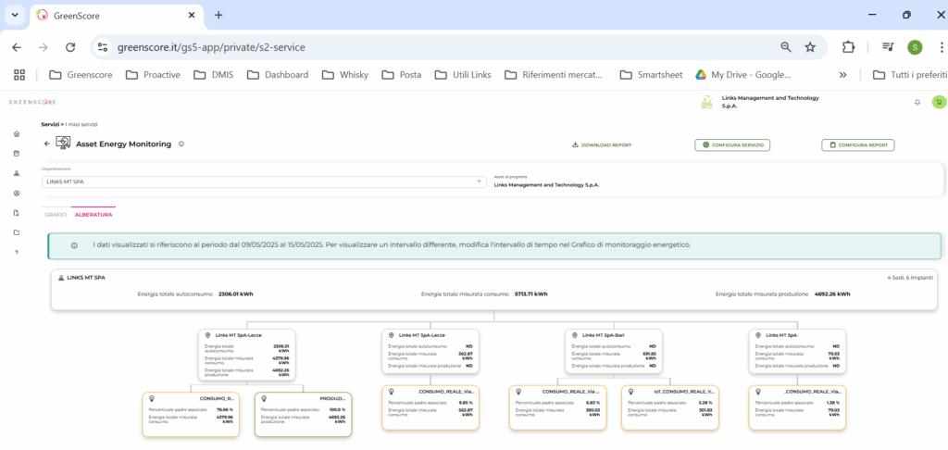
Task: Go back using the arrow beside Asset Energy Monitoring
Action: pos(47,144)
